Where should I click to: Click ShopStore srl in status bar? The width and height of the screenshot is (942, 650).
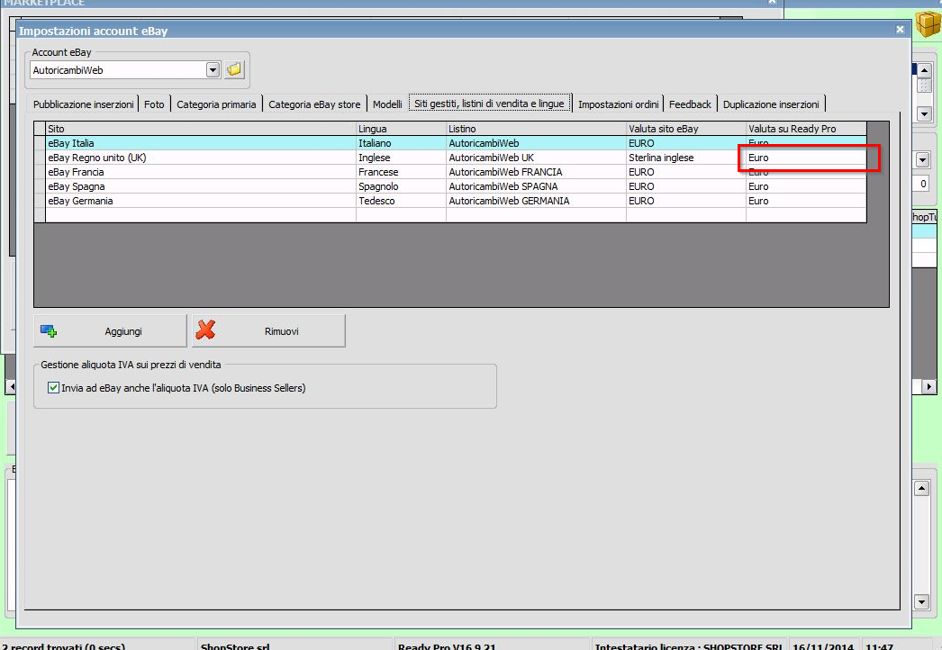[x=235, y=646]
